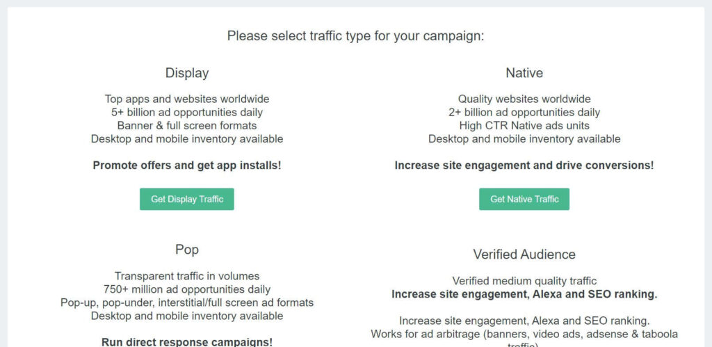Viewport: 712px width, 347px height.
Task: Click 'Promote offers and get app installs!' tagline
Action: [x=187, y=166]
